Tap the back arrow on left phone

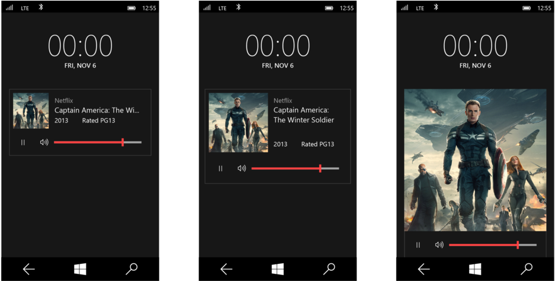coord(29,269)
